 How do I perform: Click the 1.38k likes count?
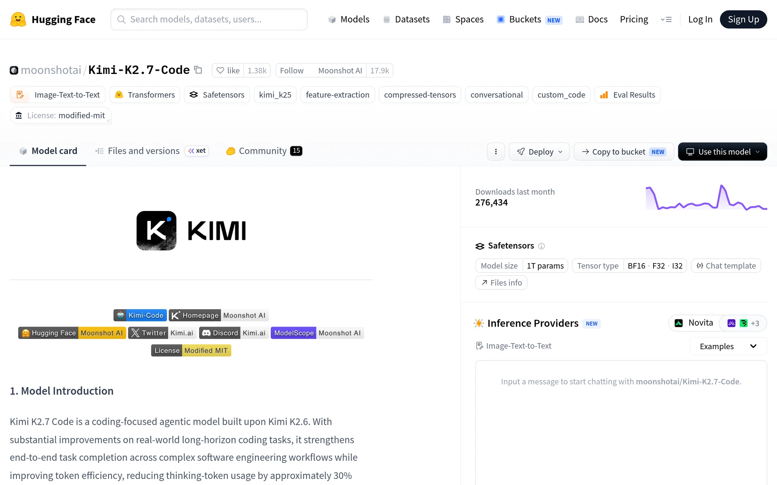(257, 70)
